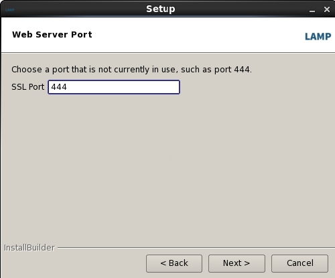This screenshot has height=278, width=335.
Task: Go to the previous step with Back
Action: (x=174, y=263)
